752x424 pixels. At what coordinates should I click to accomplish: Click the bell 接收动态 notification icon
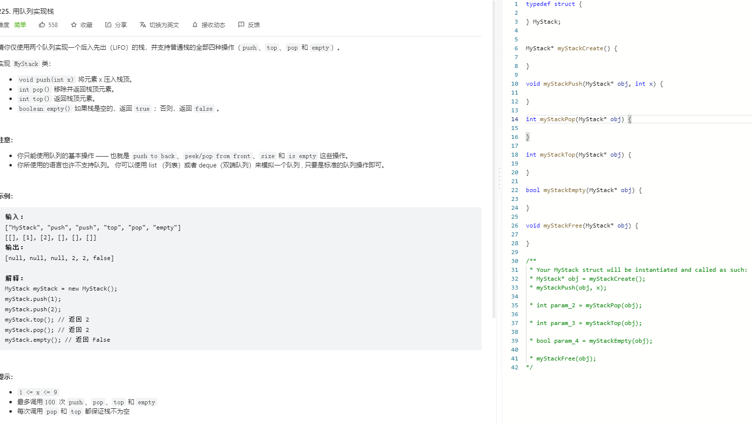click(x=195, y=25)
